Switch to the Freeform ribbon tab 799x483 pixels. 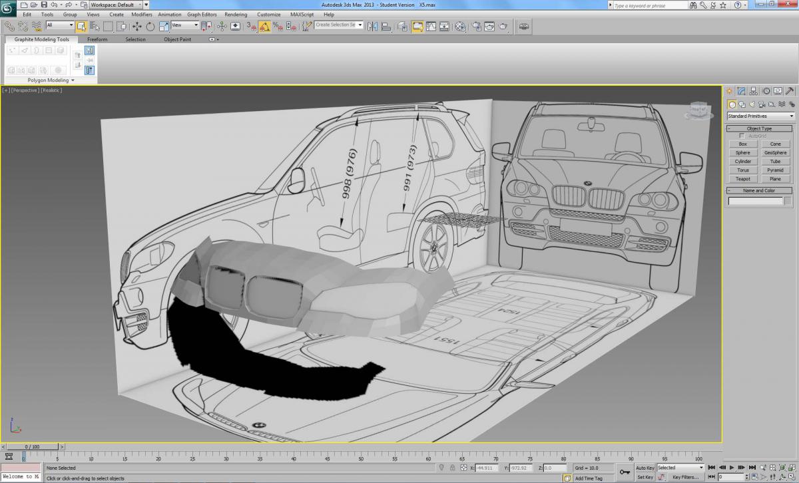[x=97, y=39]
